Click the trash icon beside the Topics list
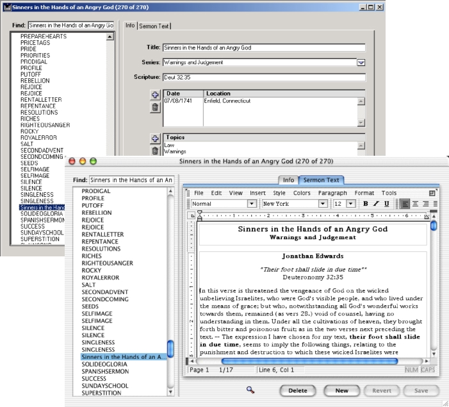 (154, 151)
